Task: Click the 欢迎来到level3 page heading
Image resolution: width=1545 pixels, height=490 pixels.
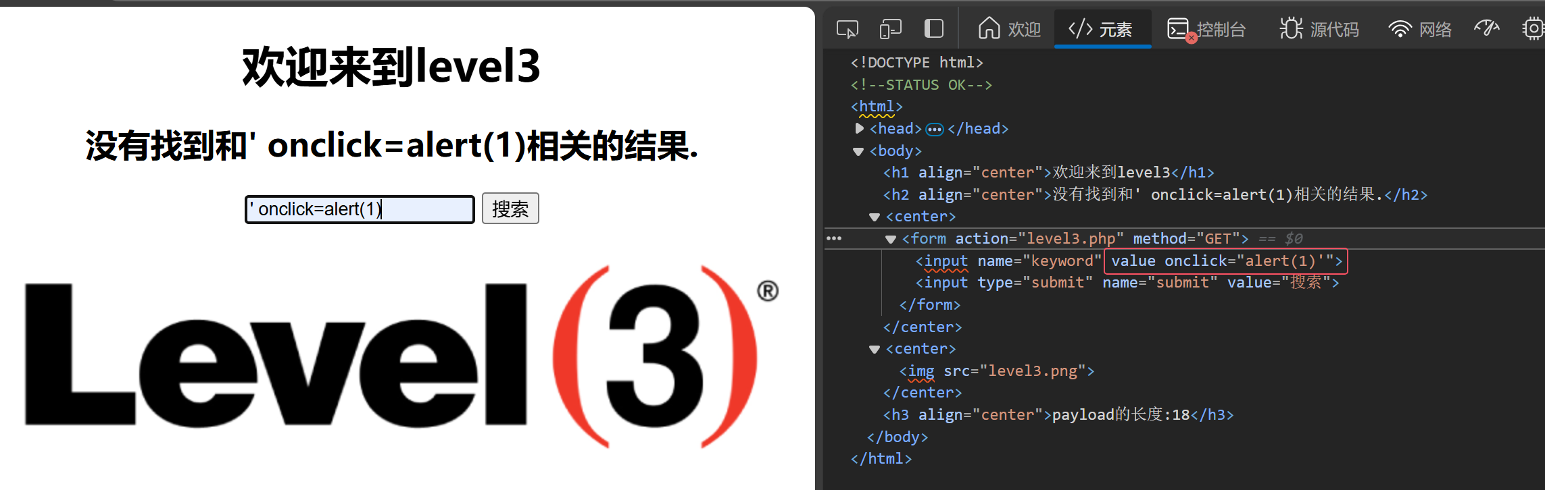Action: (x=391, y=67)
